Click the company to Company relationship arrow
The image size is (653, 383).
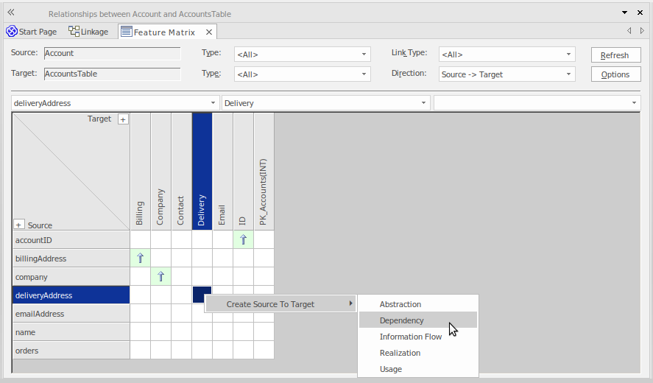pyautogui.click(x=160, y=277)
